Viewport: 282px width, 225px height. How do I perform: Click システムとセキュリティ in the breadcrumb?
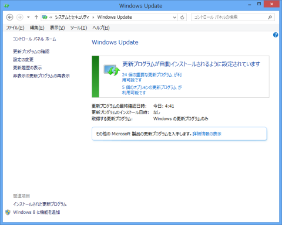(x=72, y=17)
